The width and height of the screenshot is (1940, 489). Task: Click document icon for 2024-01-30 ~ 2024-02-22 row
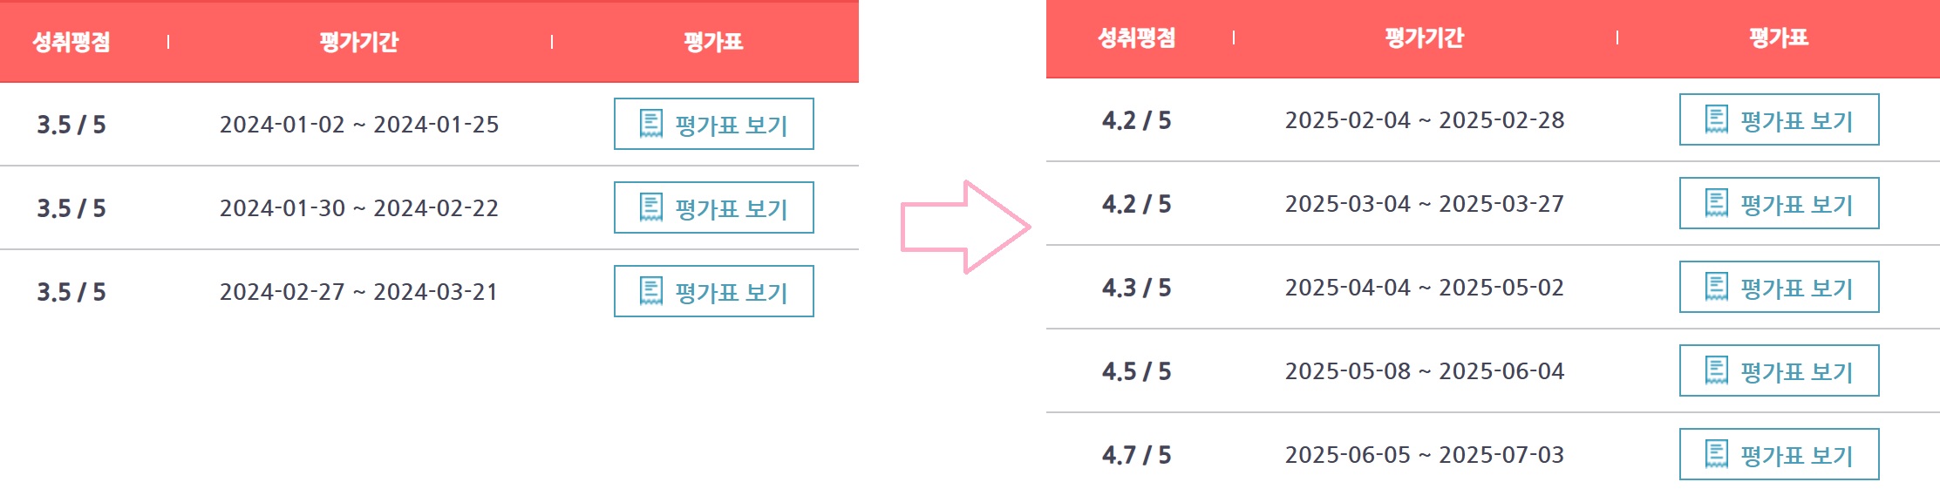click(651, 207)
